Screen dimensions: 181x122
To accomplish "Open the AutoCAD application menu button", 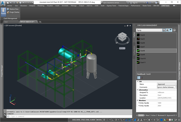I will (x=3, y=3).
